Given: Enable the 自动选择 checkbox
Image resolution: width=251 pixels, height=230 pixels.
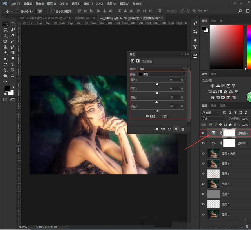Looking at the screenshot, I should click(18, 11).
